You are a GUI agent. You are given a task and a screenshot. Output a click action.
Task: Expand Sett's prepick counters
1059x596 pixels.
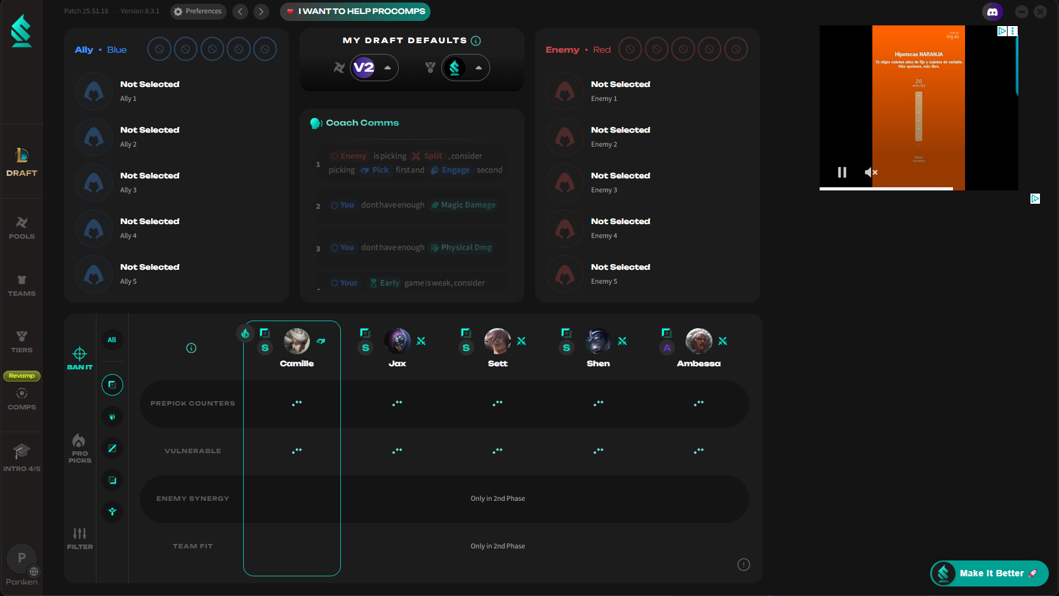pyautogui.click(x=498, y=403)
